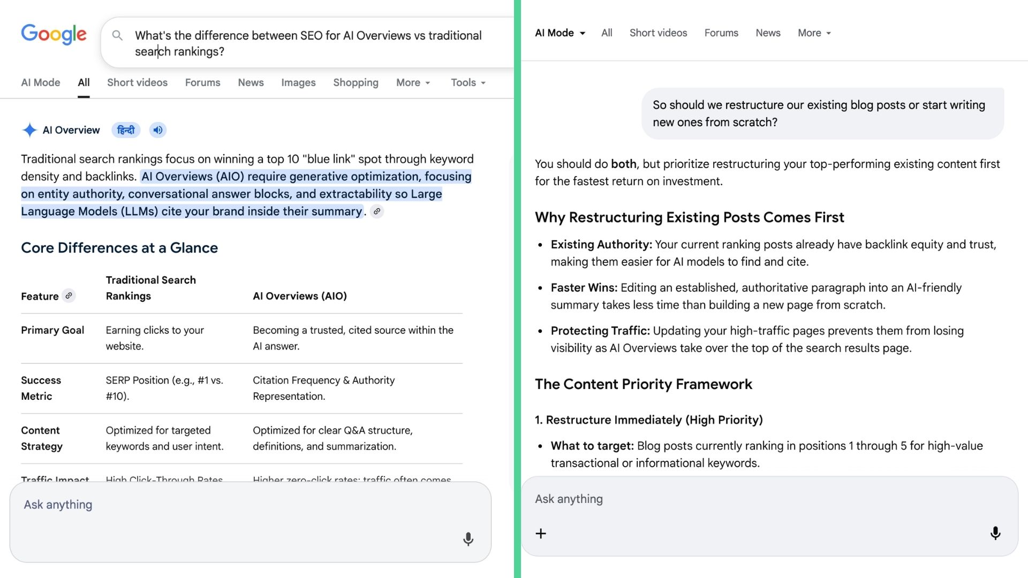
Task: Open AI Mode tab in the left panel
Action: 41,82
